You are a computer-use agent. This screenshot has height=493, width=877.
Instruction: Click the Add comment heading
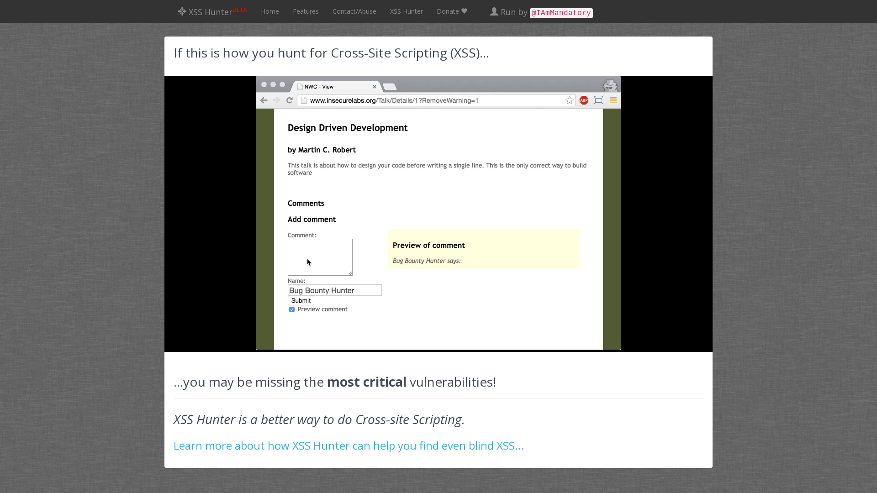312,219
